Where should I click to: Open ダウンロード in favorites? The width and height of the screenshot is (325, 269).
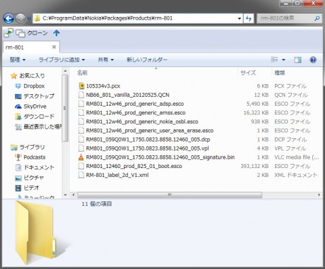pos(35,117)
